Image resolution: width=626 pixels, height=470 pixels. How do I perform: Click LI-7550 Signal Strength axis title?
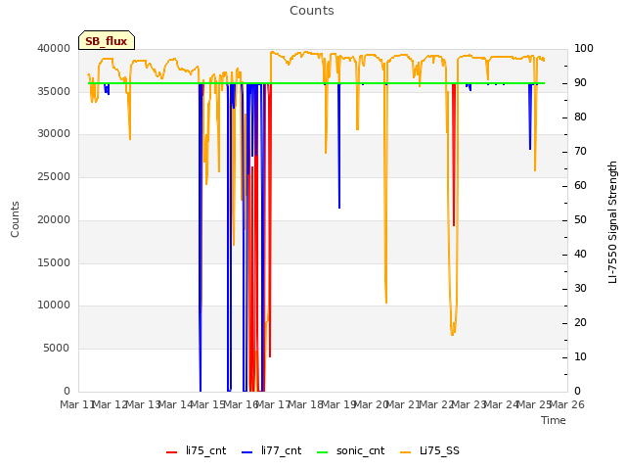(612, 222)
